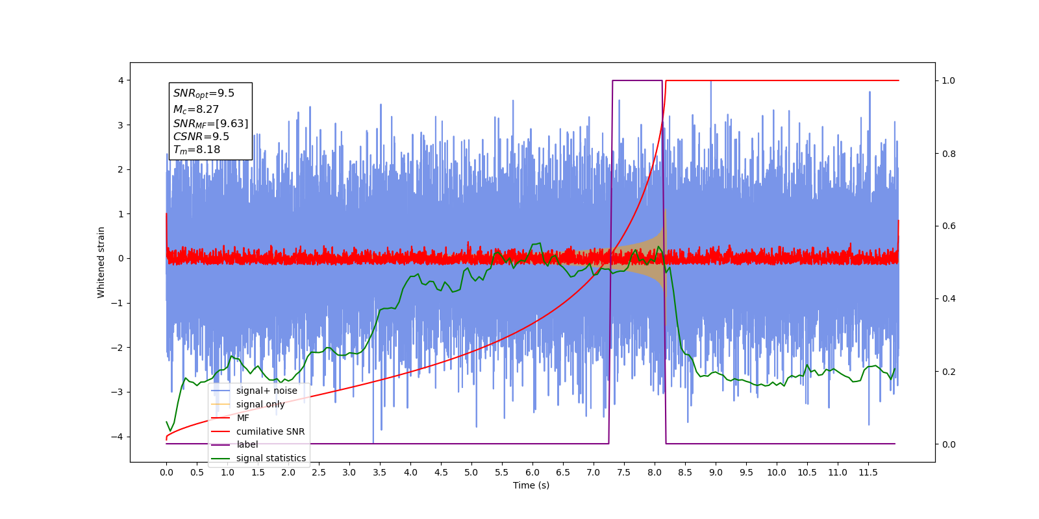The width and height of the screenshot is (1039, 519).
Task: Click the CSNR=9.5 annotation text
Action: point(201,136)
